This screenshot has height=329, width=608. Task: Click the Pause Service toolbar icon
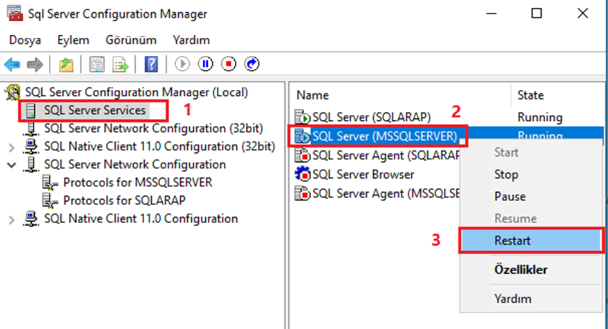[x=205, y=64]
